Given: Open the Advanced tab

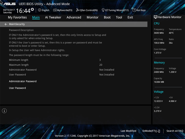Looking at the screenshot, I should (74, 18).
